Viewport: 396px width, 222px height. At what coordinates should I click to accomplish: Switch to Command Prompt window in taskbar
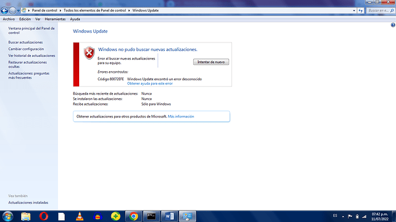tap(152, 216)
